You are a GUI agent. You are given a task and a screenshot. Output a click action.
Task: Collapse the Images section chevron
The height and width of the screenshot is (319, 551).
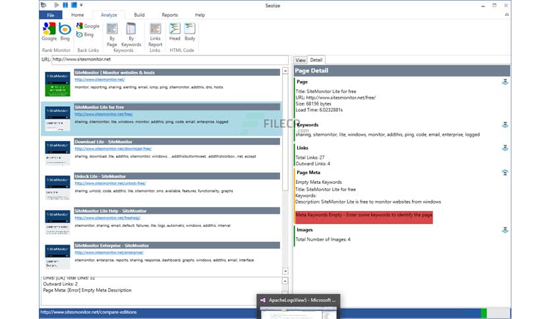point(505,230)
